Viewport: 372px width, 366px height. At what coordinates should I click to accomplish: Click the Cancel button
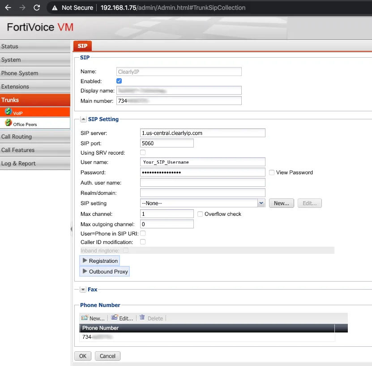pyautogui.click(x=107, y=356)
